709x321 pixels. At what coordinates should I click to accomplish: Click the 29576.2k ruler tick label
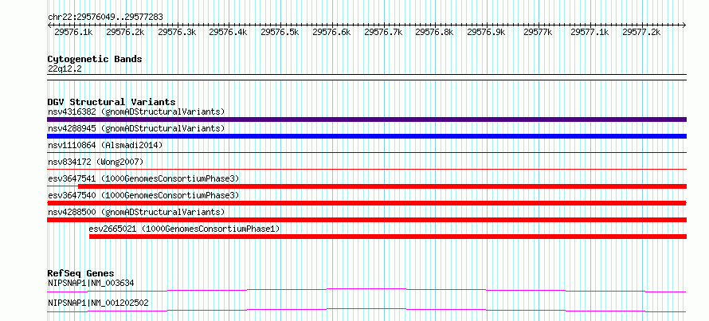[x=125, y=32]
